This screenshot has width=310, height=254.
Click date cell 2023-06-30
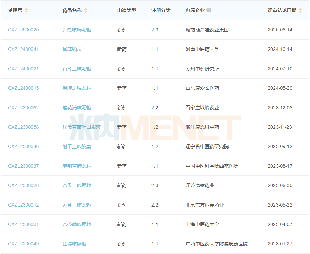coord(280,185)
